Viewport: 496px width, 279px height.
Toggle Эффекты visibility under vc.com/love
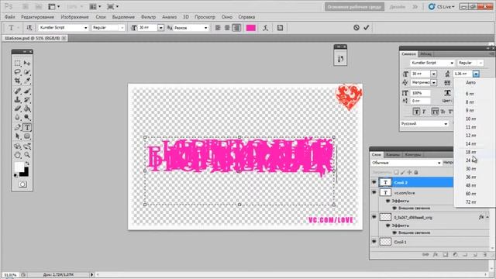[388, 201]
